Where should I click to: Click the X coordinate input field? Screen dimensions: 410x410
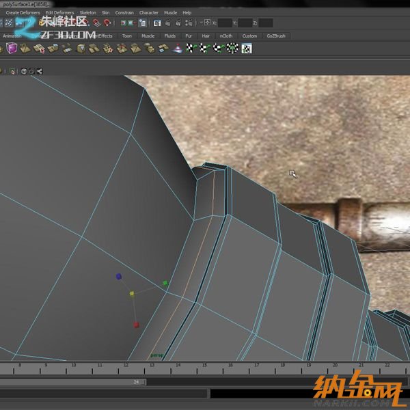tap(225, 23)
